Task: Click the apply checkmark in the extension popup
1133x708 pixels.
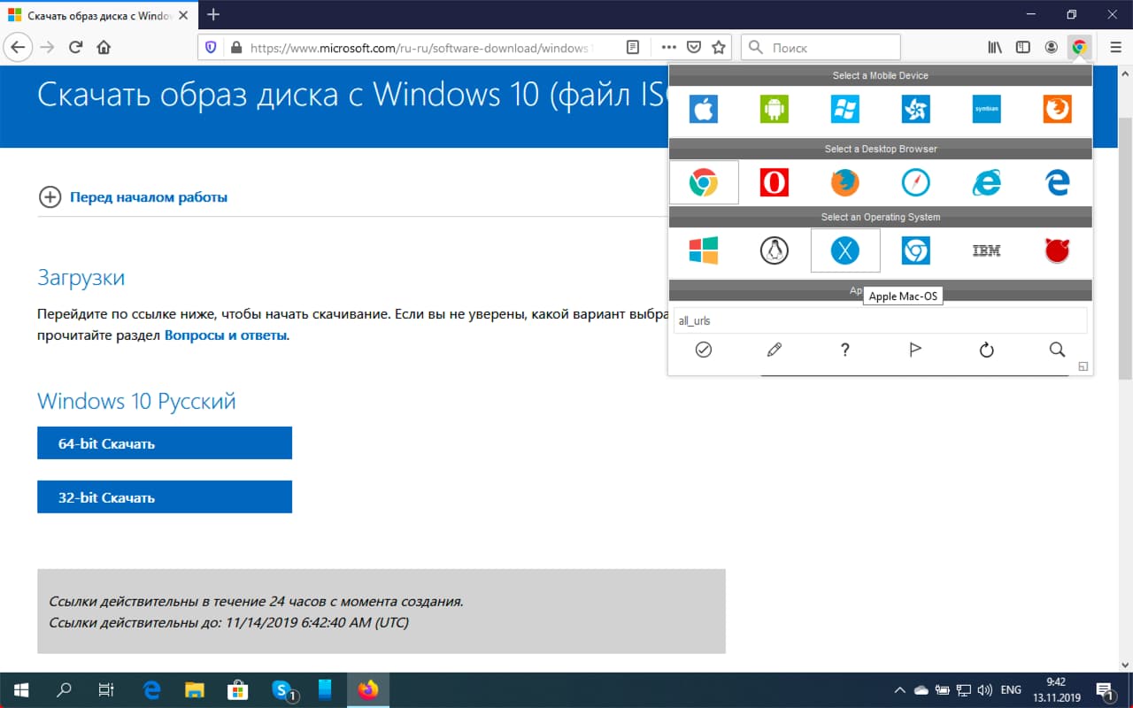Action: click(x=703, y=350)
